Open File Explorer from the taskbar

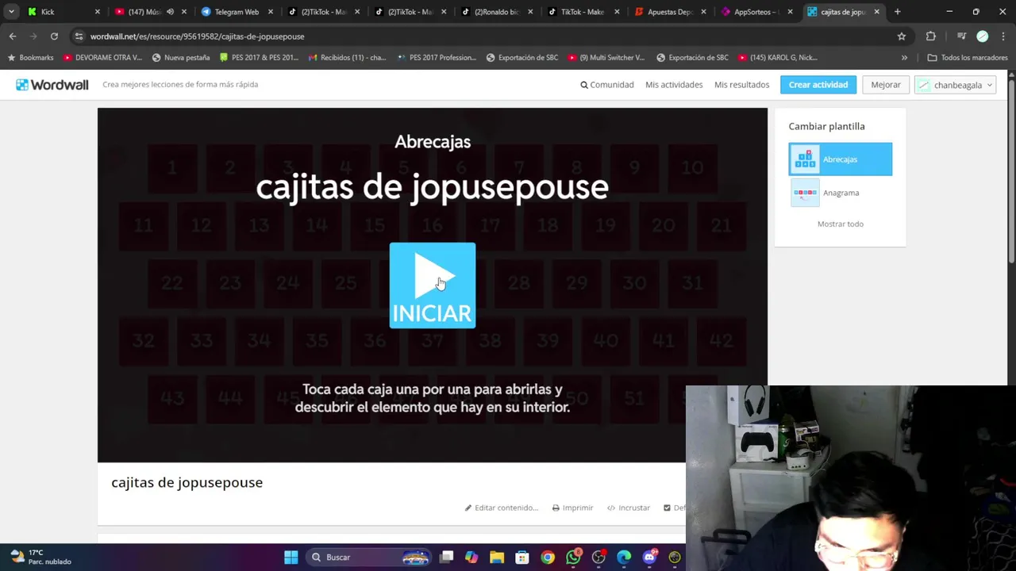[497, 557]
